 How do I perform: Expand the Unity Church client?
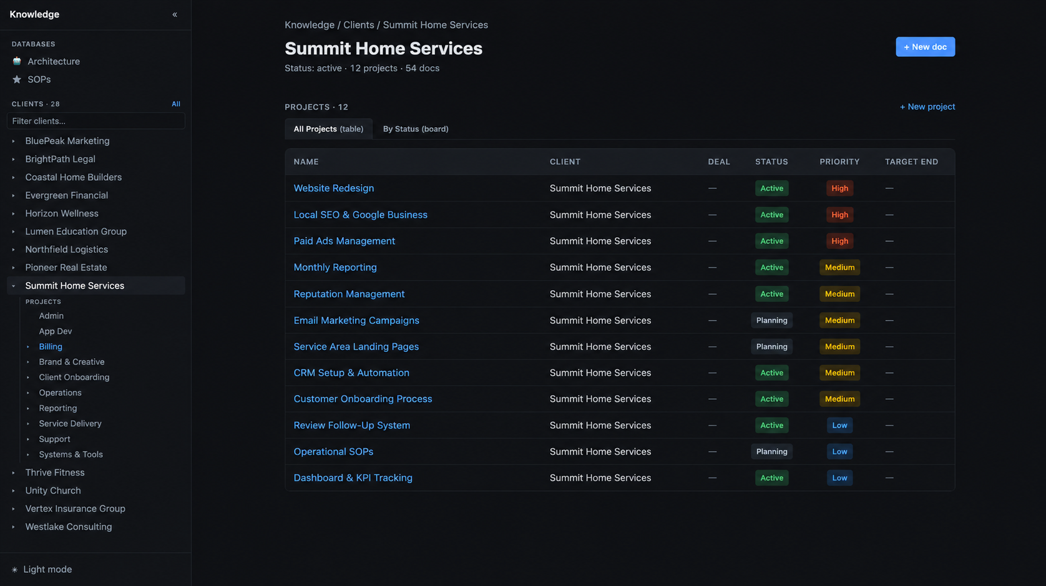[14, 491]
